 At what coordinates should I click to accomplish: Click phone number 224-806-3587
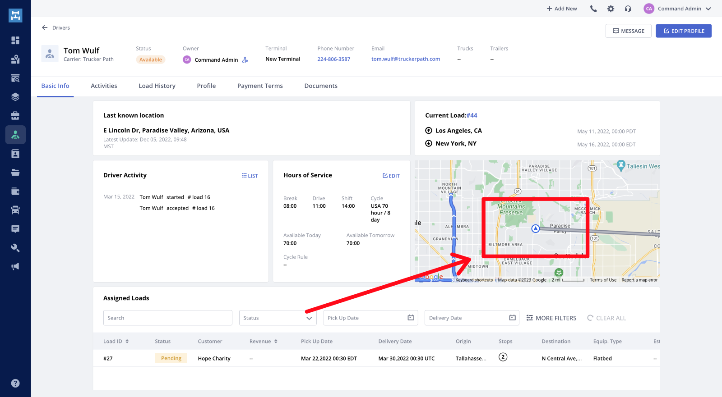coord(333,59)
